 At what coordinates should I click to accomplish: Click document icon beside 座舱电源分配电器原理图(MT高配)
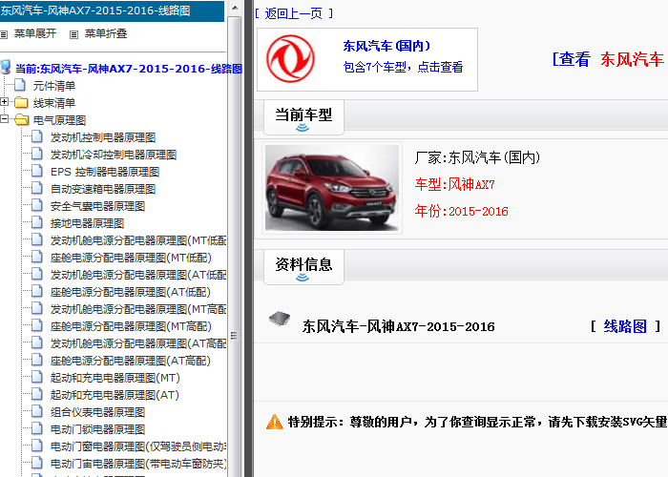click(x=37, y=326)
